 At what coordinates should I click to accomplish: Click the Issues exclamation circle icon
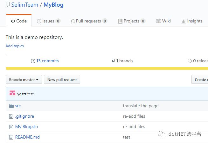(x=39, y=21)
